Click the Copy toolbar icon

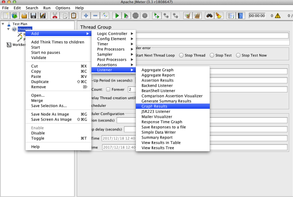(64, 16)
